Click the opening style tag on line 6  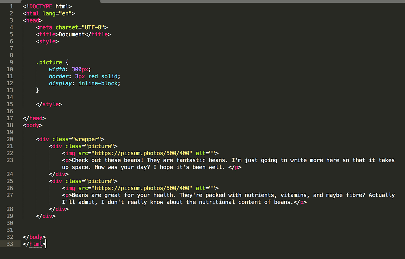pos(47,41)
